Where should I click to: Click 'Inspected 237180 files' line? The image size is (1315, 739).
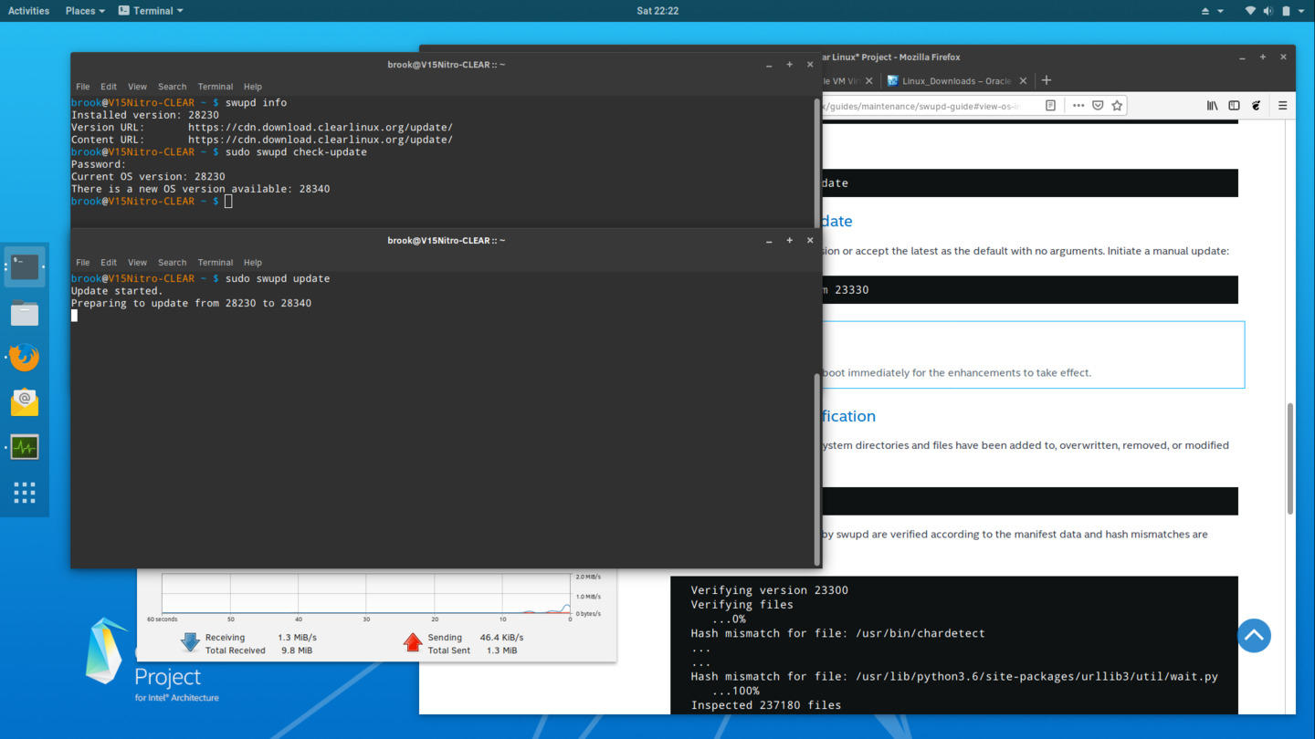coord(765,705)
